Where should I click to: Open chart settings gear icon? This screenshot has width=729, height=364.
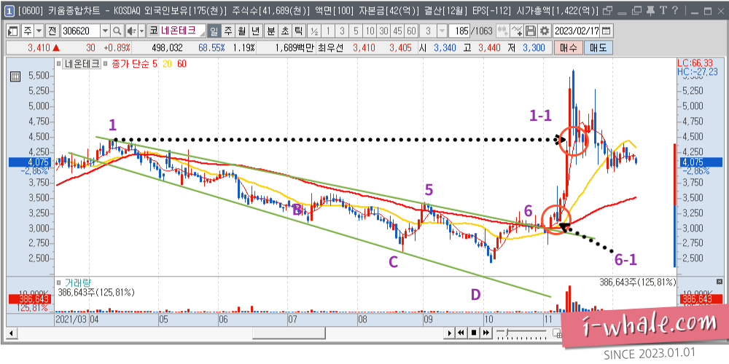[544, 31]
